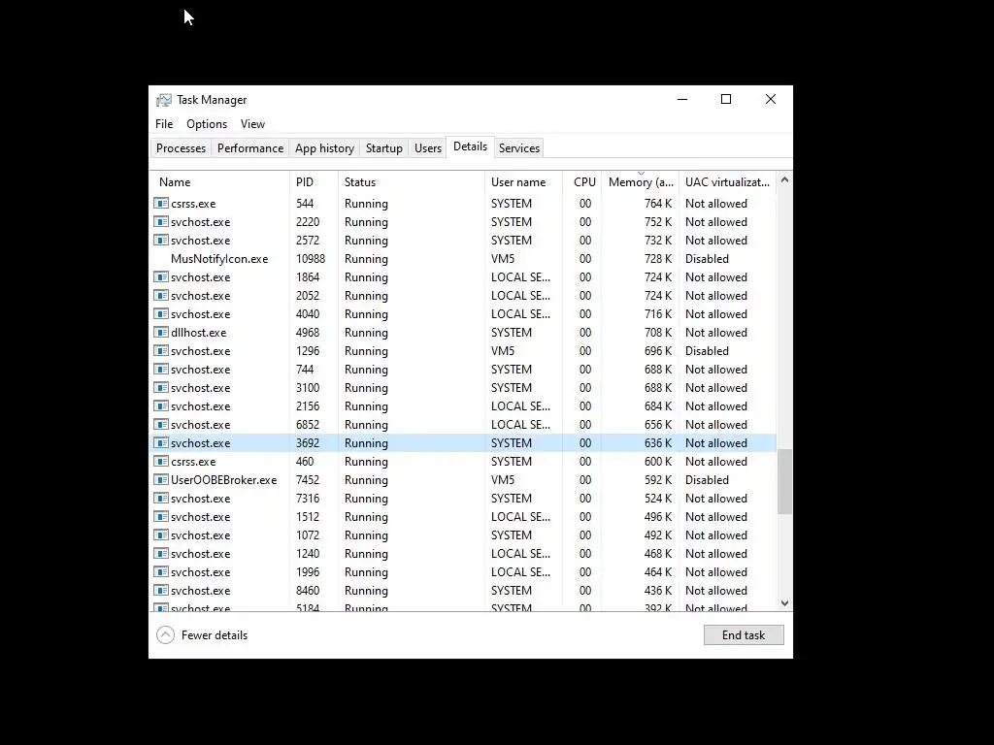The width and height of the screenshot is (994, 745).
Task: Click the Task Manager title bar icon
Action: [163, 100]
